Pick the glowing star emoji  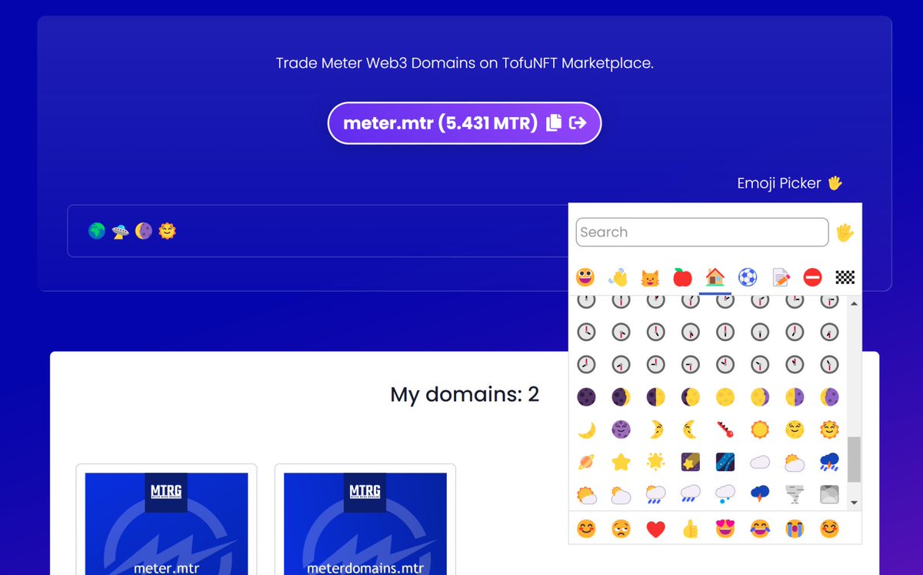click(655, 462)
